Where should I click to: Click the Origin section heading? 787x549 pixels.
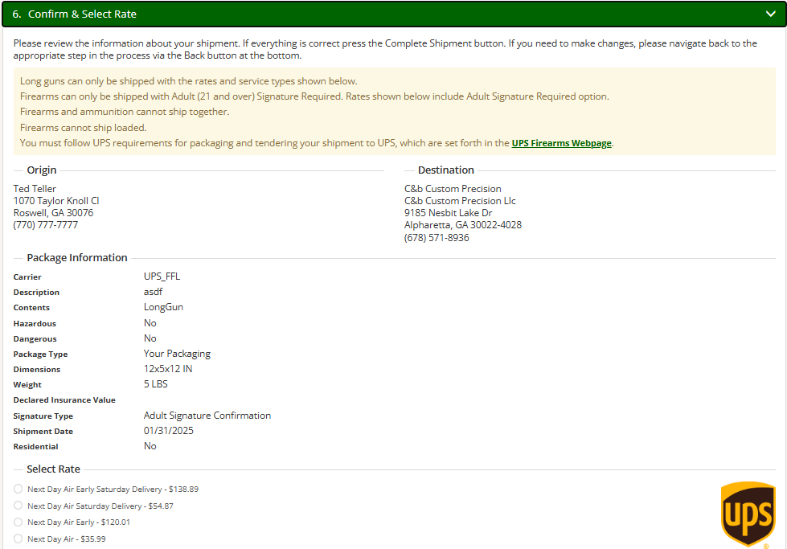click(42, 170)
